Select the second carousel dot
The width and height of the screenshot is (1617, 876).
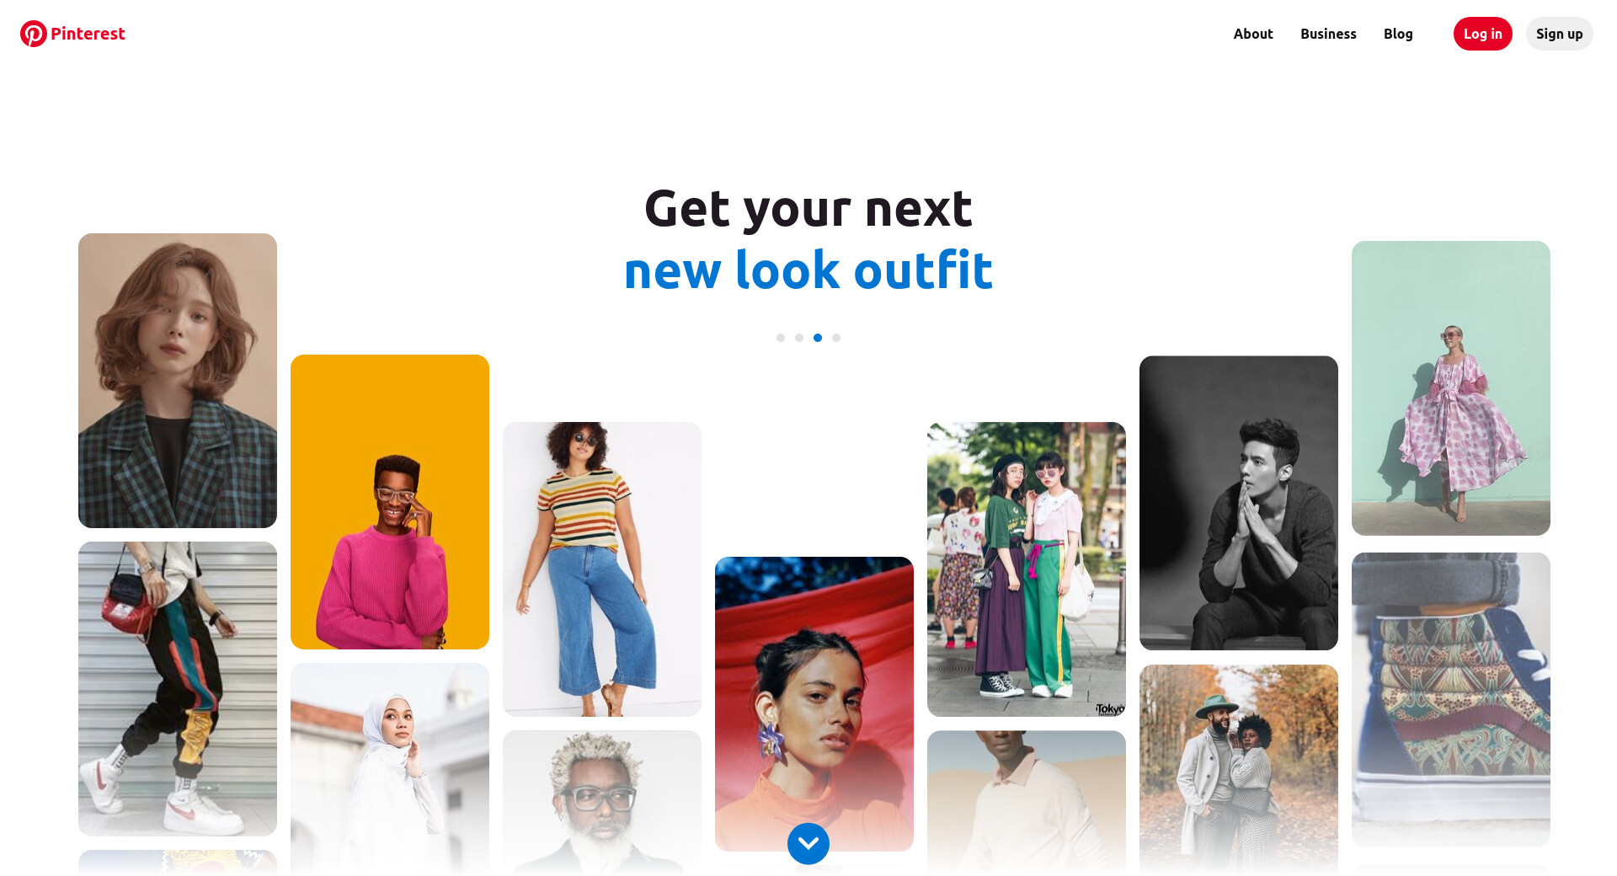[x=799, y=338]
